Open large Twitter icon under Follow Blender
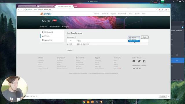This screenshot has width=185, height=104. tap(139, 61)
